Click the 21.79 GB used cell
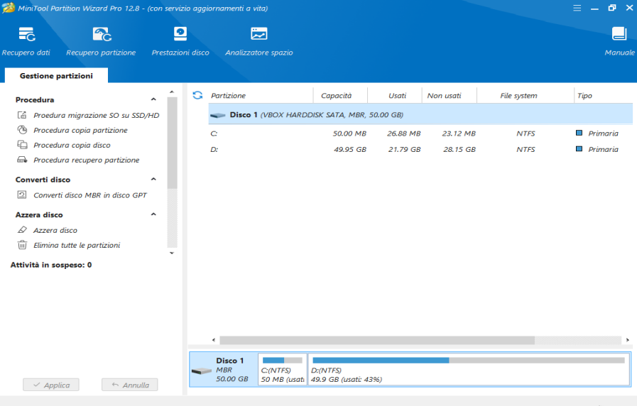 coord(404,149)
